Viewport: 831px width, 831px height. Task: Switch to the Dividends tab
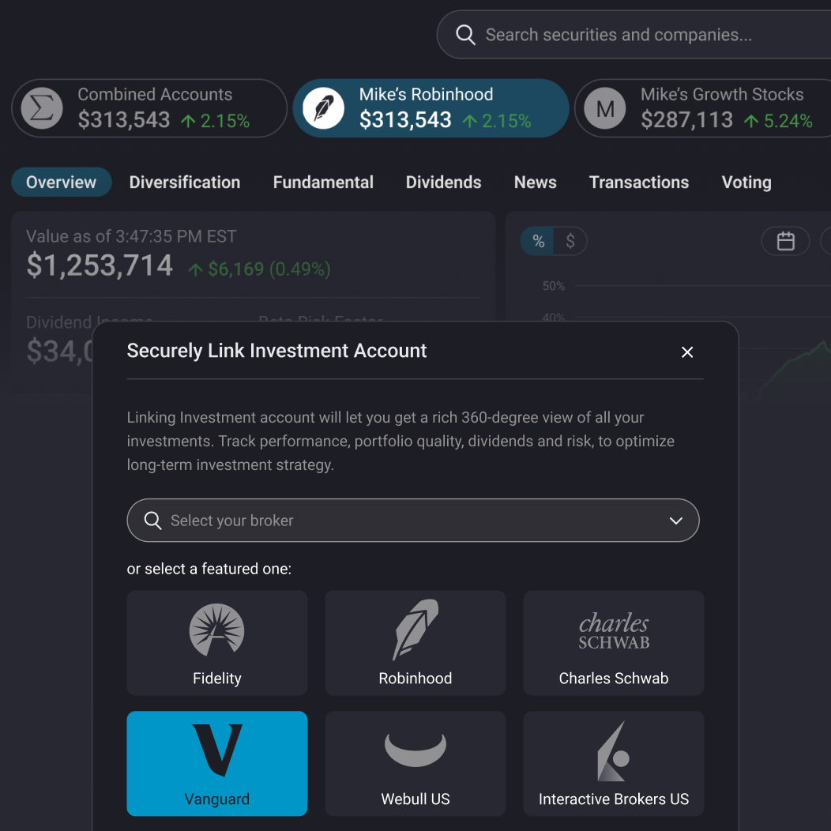point(443,182)
